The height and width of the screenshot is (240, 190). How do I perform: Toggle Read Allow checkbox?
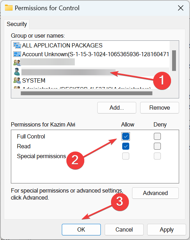[126, 146]
